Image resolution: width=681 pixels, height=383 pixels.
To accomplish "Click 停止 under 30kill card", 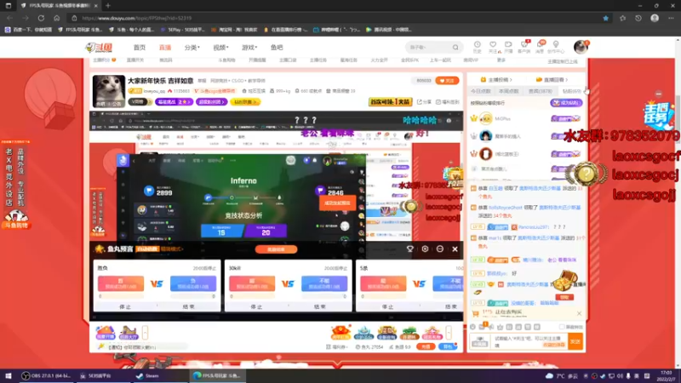I will click(x=256, y=306).
